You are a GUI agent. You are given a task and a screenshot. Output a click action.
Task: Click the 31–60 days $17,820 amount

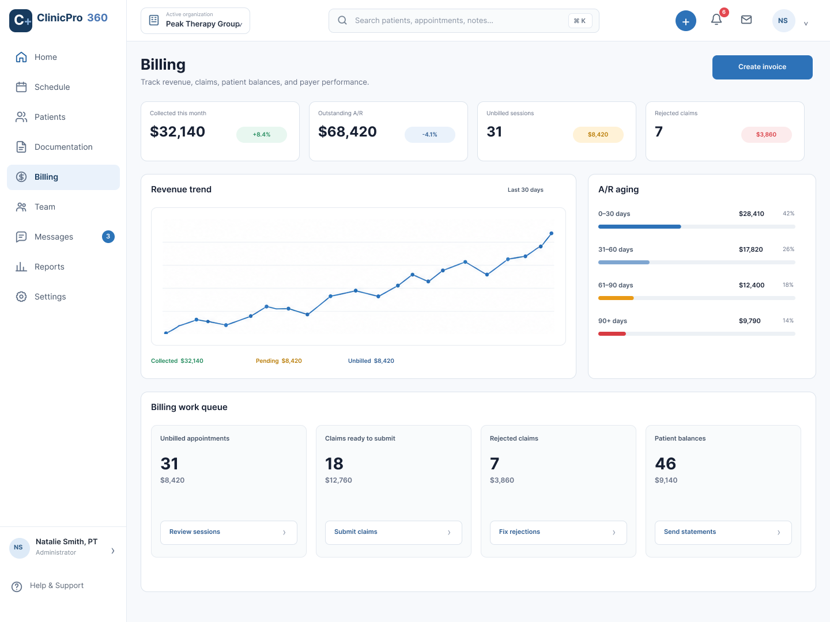pyautogui.click(x=751, y=249)
